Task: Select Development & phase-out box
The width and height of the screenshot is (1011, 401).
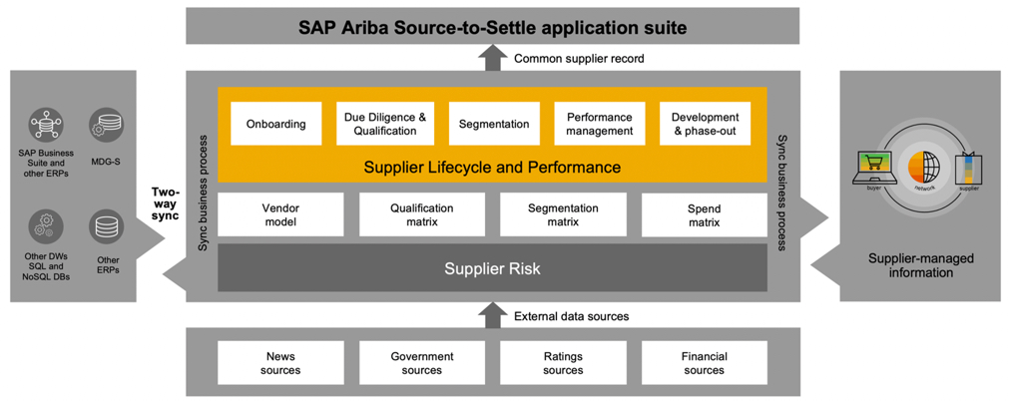Action: click(705, 124)
